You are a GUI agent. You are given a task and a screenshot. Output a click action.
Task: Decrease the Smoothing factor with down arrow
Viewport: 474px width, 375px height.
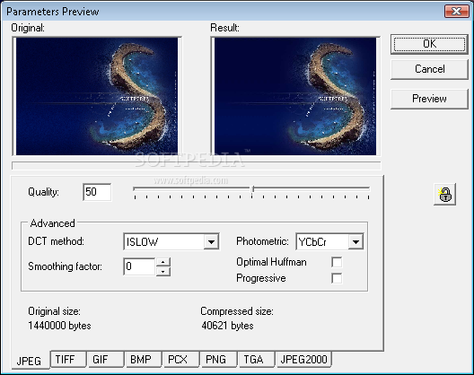click(x=163, y=271)
